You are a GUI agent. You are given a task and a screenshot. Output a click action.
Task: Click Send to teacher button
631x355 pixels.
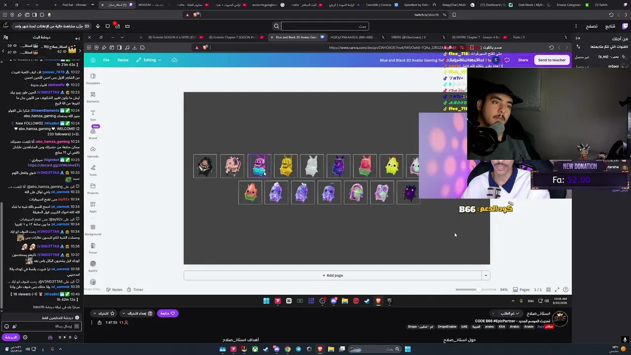click(x=552, y=60)
